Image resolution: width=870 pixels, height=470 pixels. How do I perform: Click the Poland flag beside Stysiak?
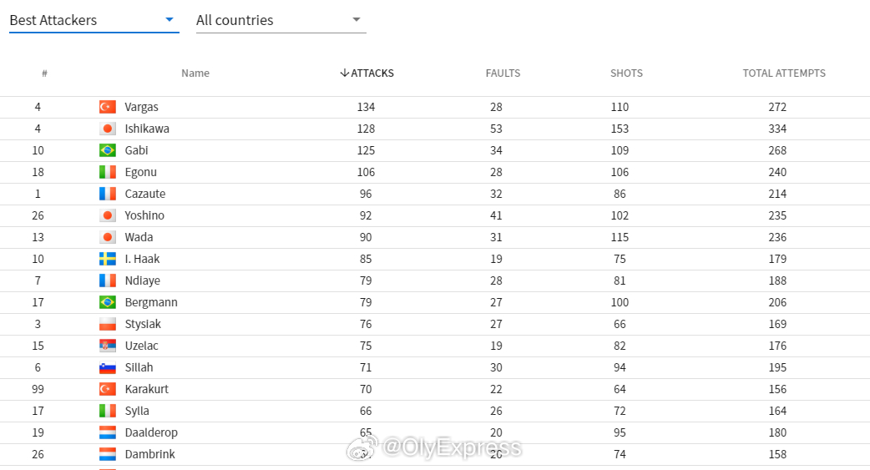pyautogui.click(x=108, y=324)
